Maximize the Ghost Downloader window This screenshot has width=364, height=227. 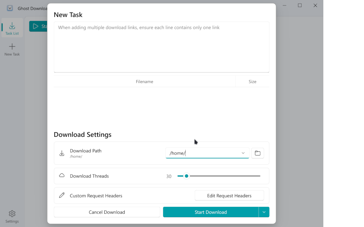[x=300, y=5]
